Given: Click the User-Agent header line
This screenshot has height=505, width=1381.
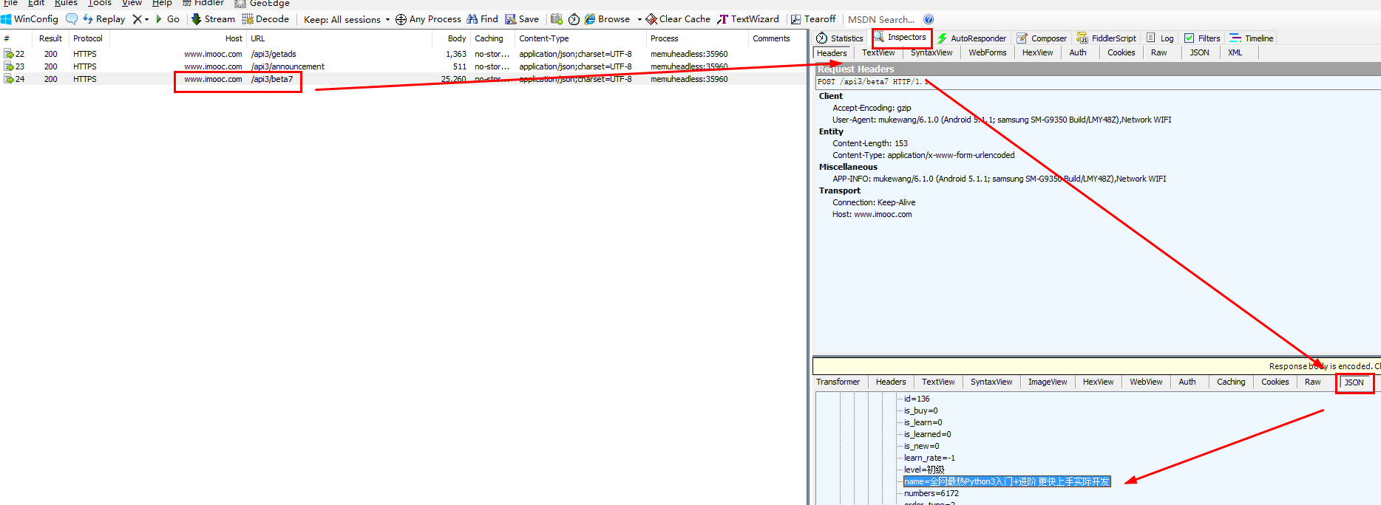Looking at the screenshot, I should pos(1002,120).
